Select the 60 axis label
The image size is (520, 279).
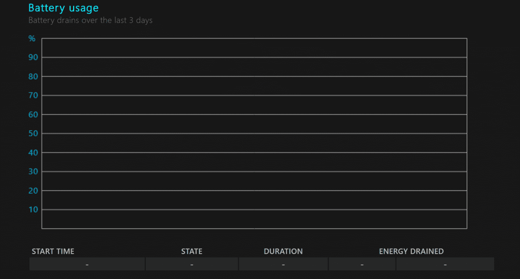[x=34, y=115]
